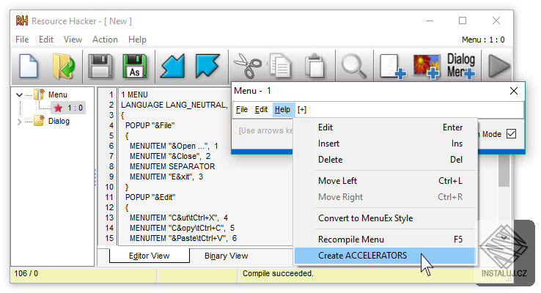Screen dimensions: 541x293
Task: Choose Recompile Menu
Action: tap(385, 240)
